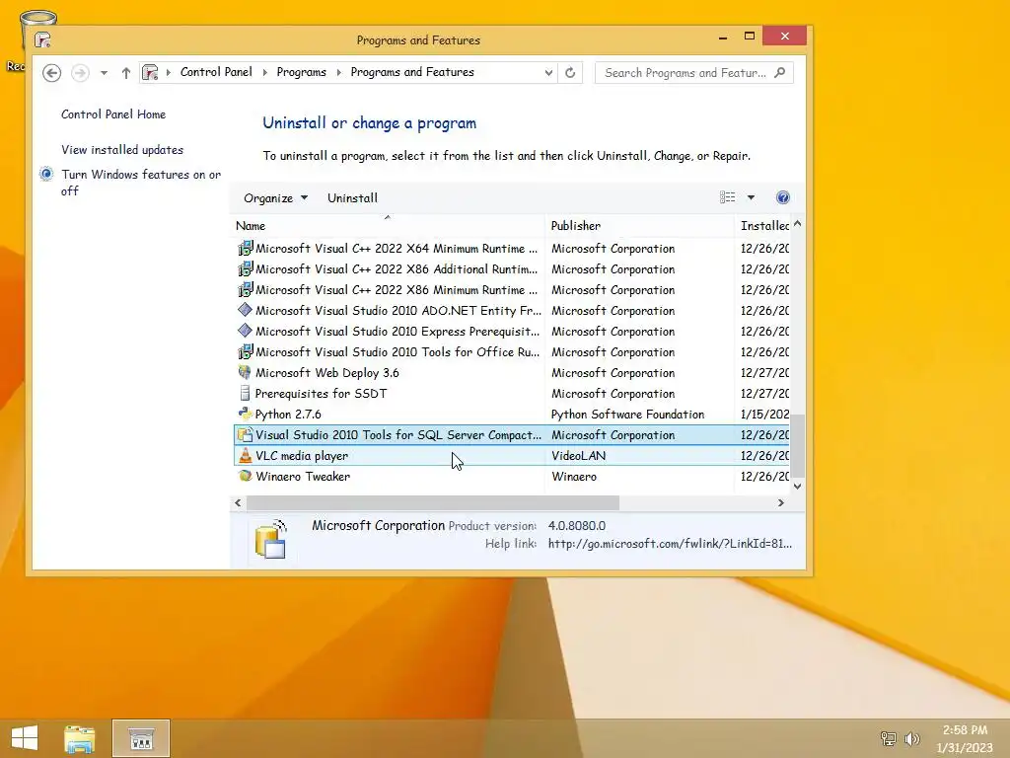Open the Organize menu

(275, 197)
